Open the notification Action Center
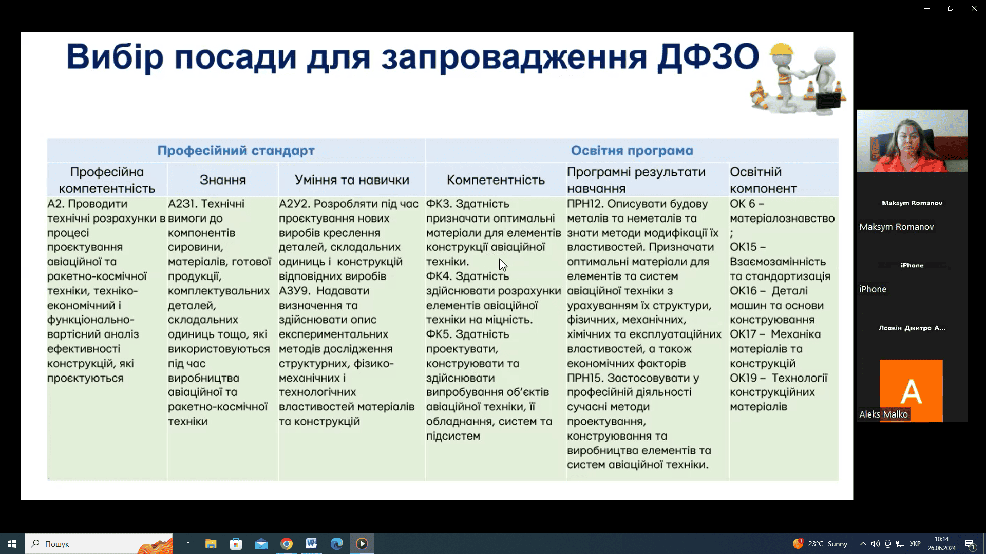Image resolution: width=986 pixels, height=554 pixels. 970,544
